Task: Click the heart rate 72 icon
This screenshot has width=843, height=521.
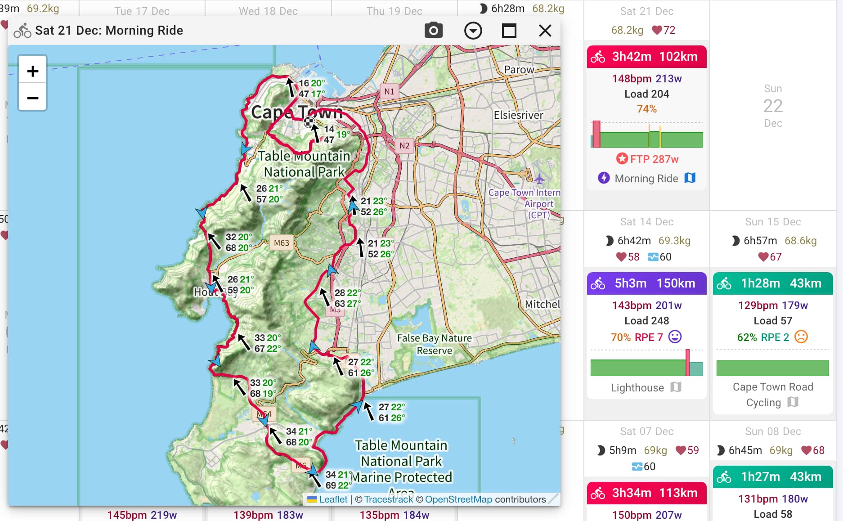Action: [657, 30]
